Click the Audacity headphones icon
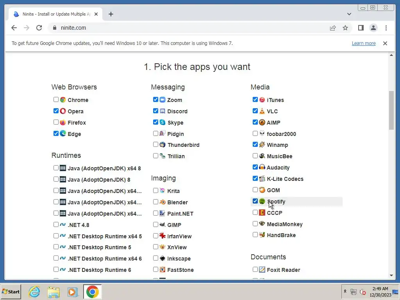 pos(262,167)
